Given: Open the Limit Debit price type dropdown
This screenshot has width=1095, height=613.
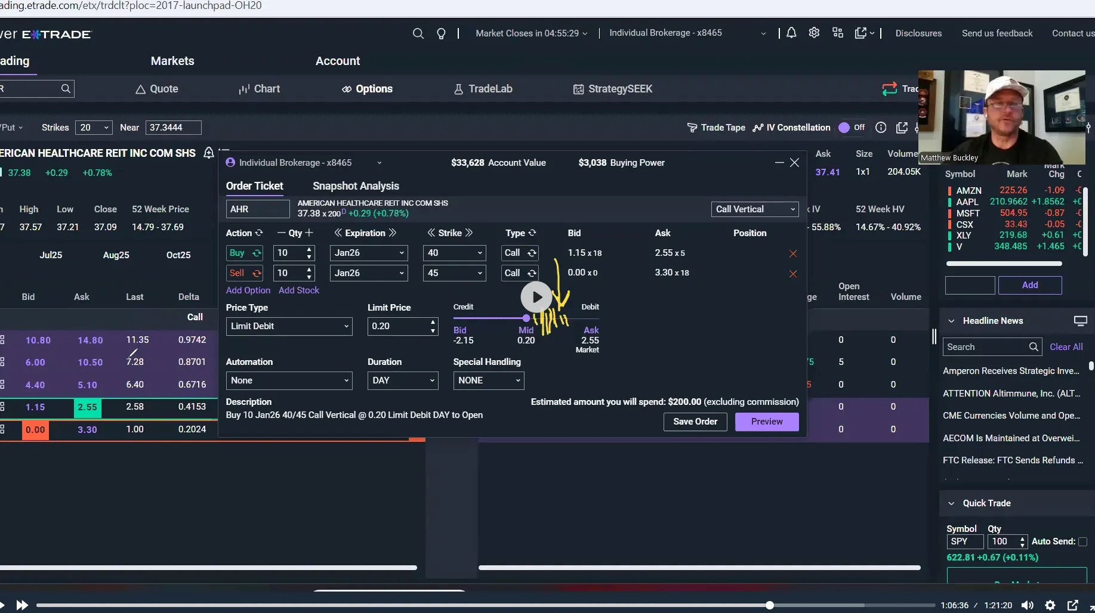Looking at the screenshot, I should tap(289, 326).
